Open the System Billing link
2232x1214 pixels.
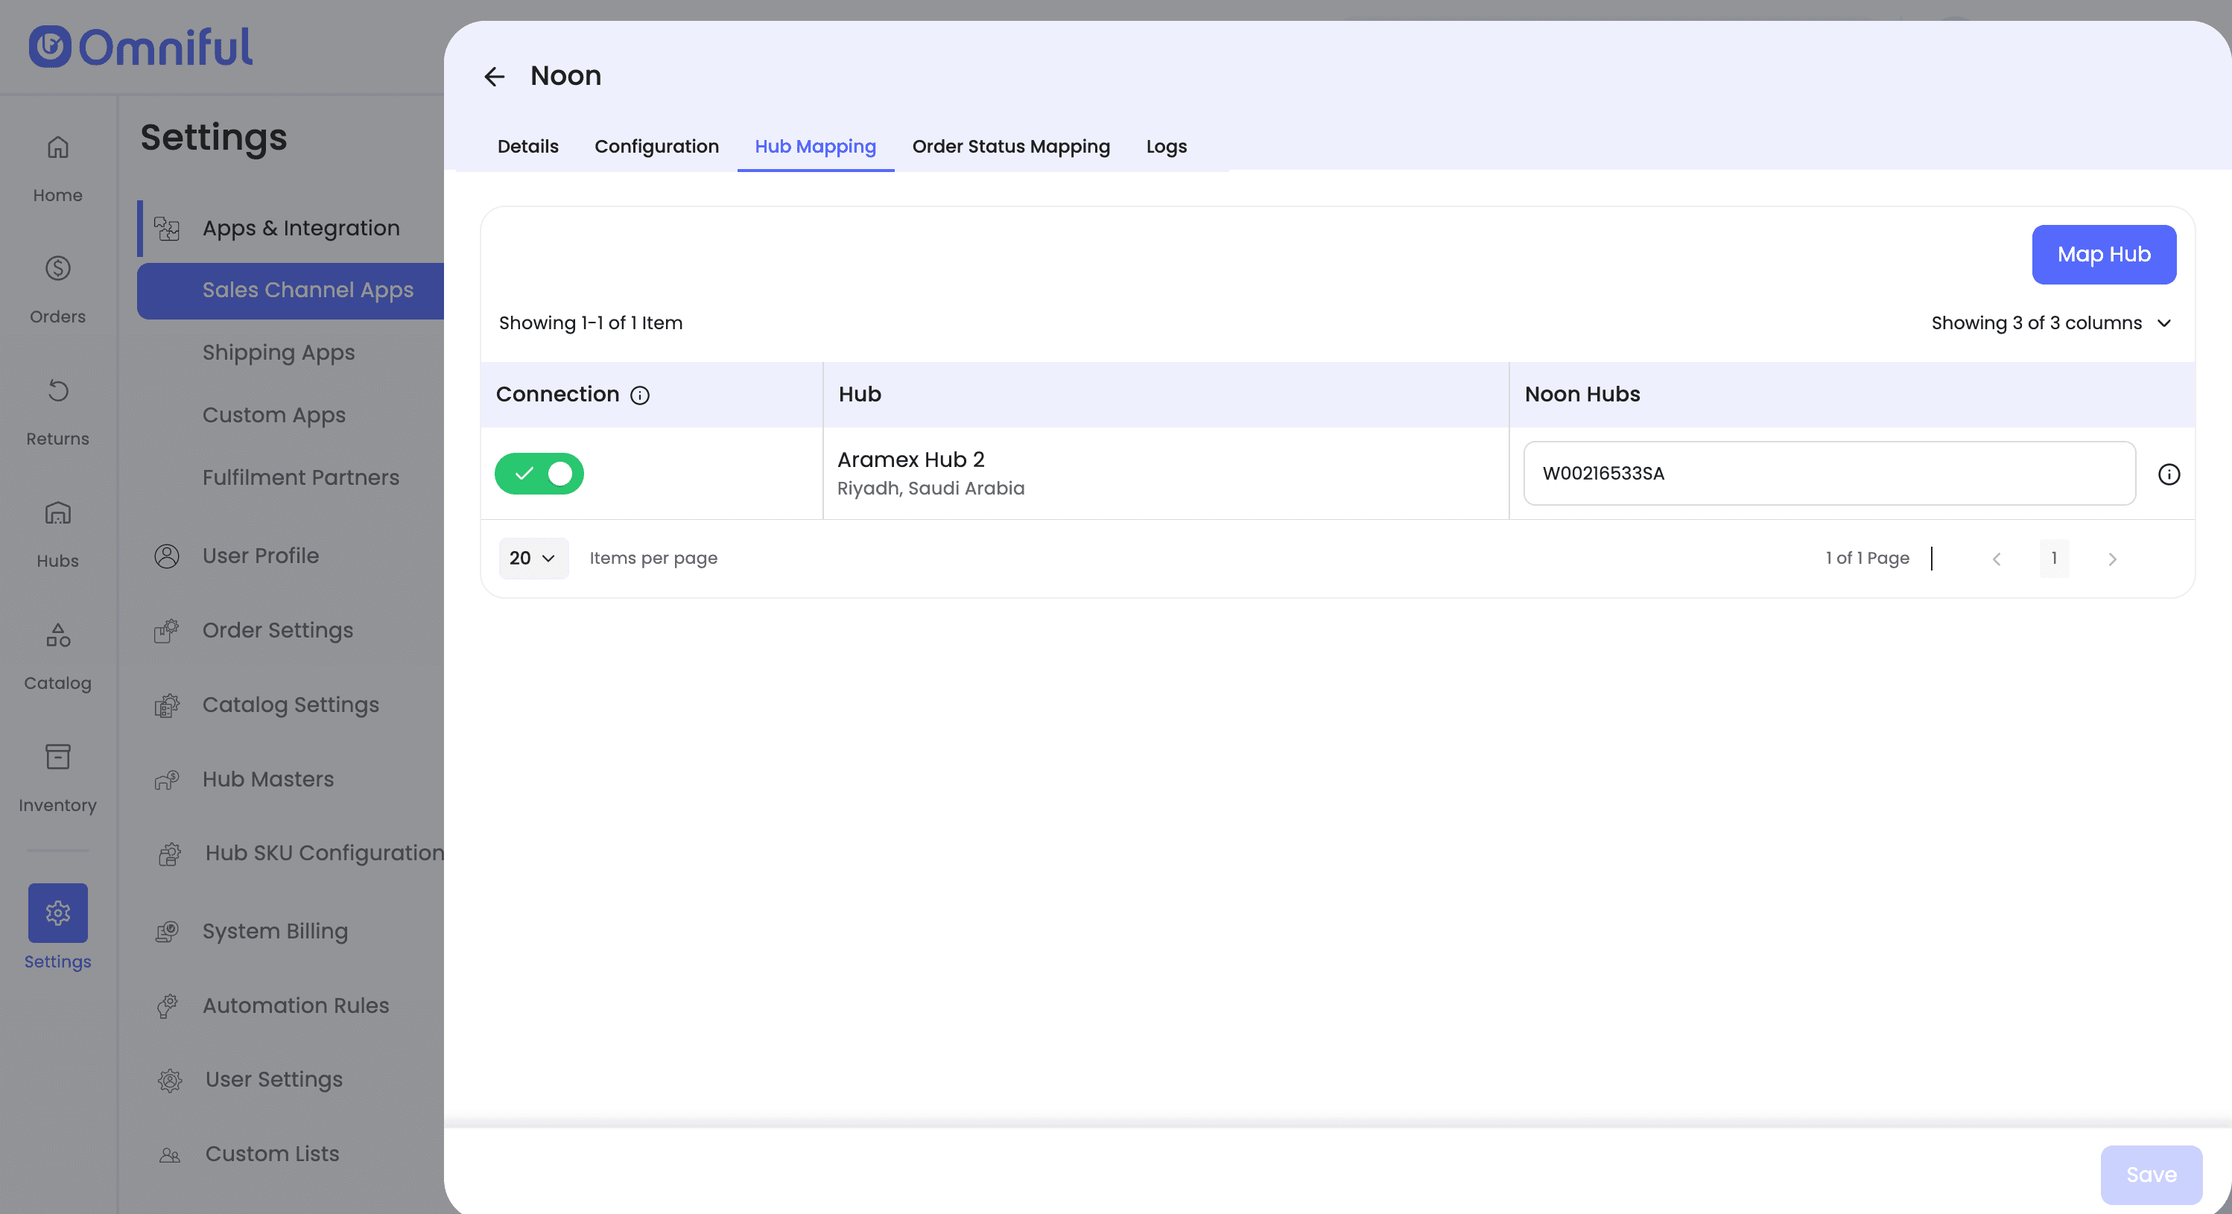(x=275, y=932)
